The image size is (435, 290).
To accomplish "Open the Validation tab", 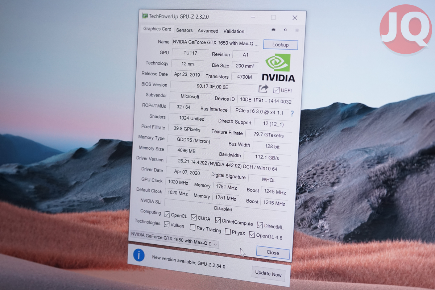I will coord(234,31).
